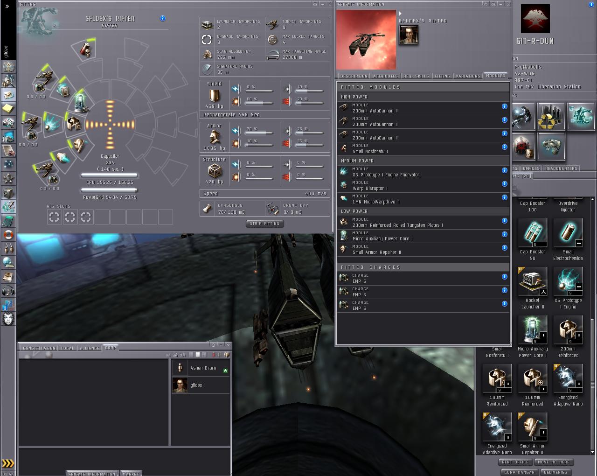Open the Corp Hangar button
Screen dimensions: 597x476
[x=520, y=472]
